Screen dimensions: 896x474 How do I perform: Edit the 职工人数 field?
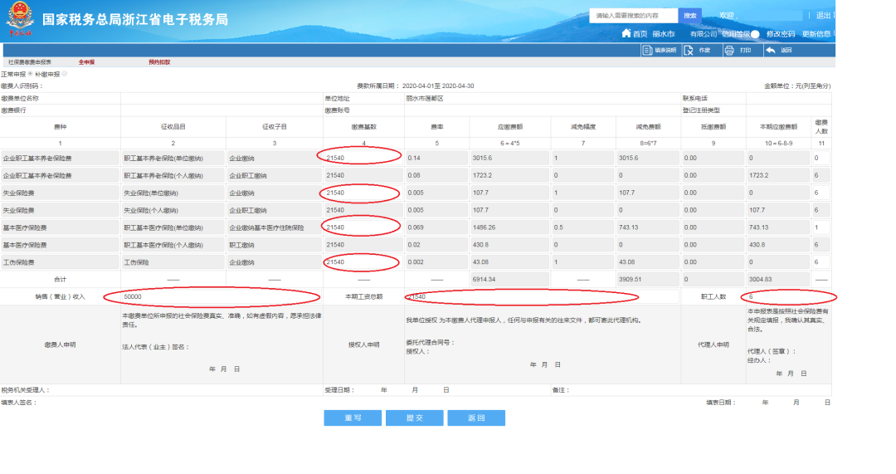(789, 296)
